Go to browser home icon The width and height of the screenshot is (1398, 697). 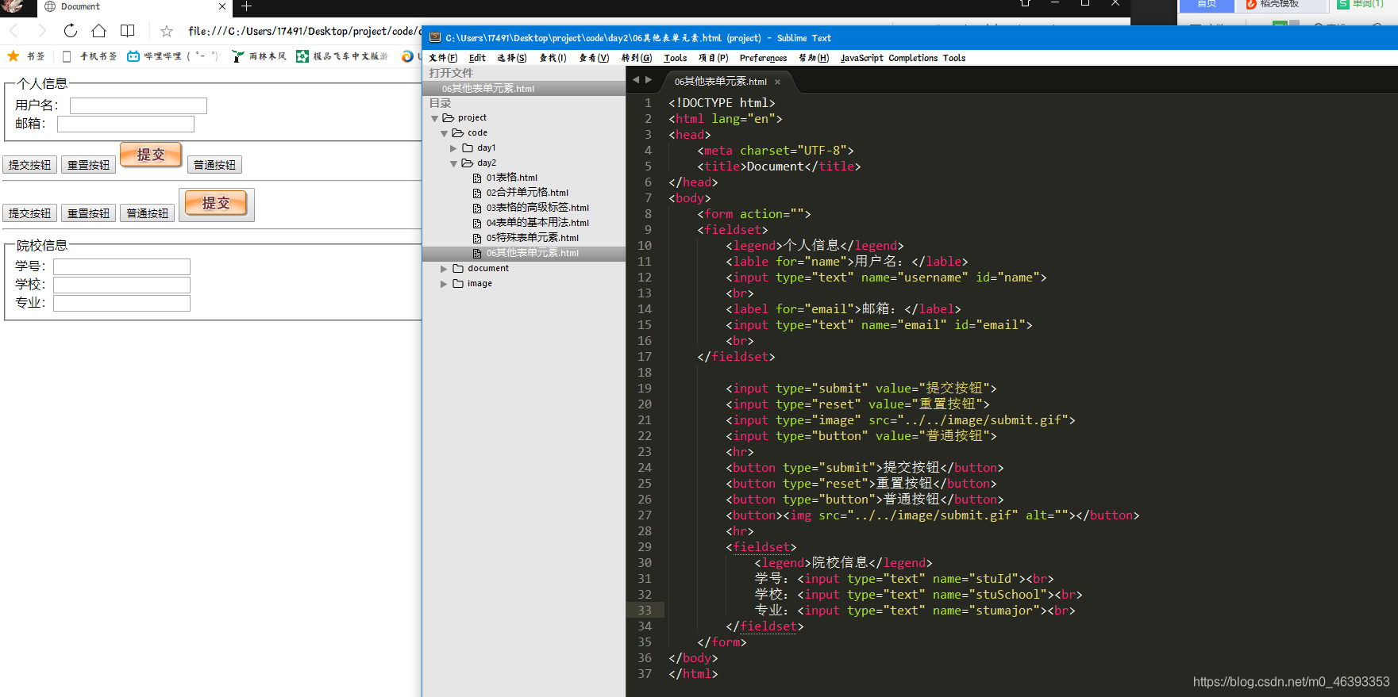pos(98,31)
